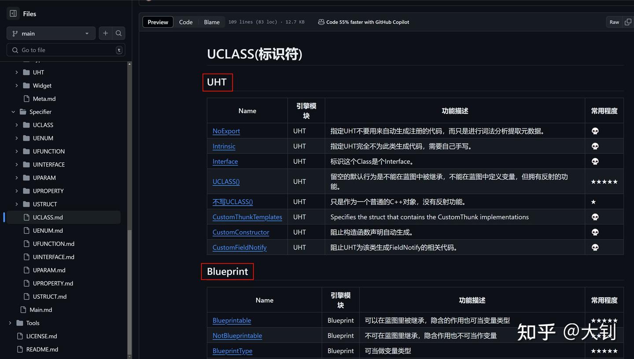
Task: Switch to the Code tab
Action: coord(186,22)
